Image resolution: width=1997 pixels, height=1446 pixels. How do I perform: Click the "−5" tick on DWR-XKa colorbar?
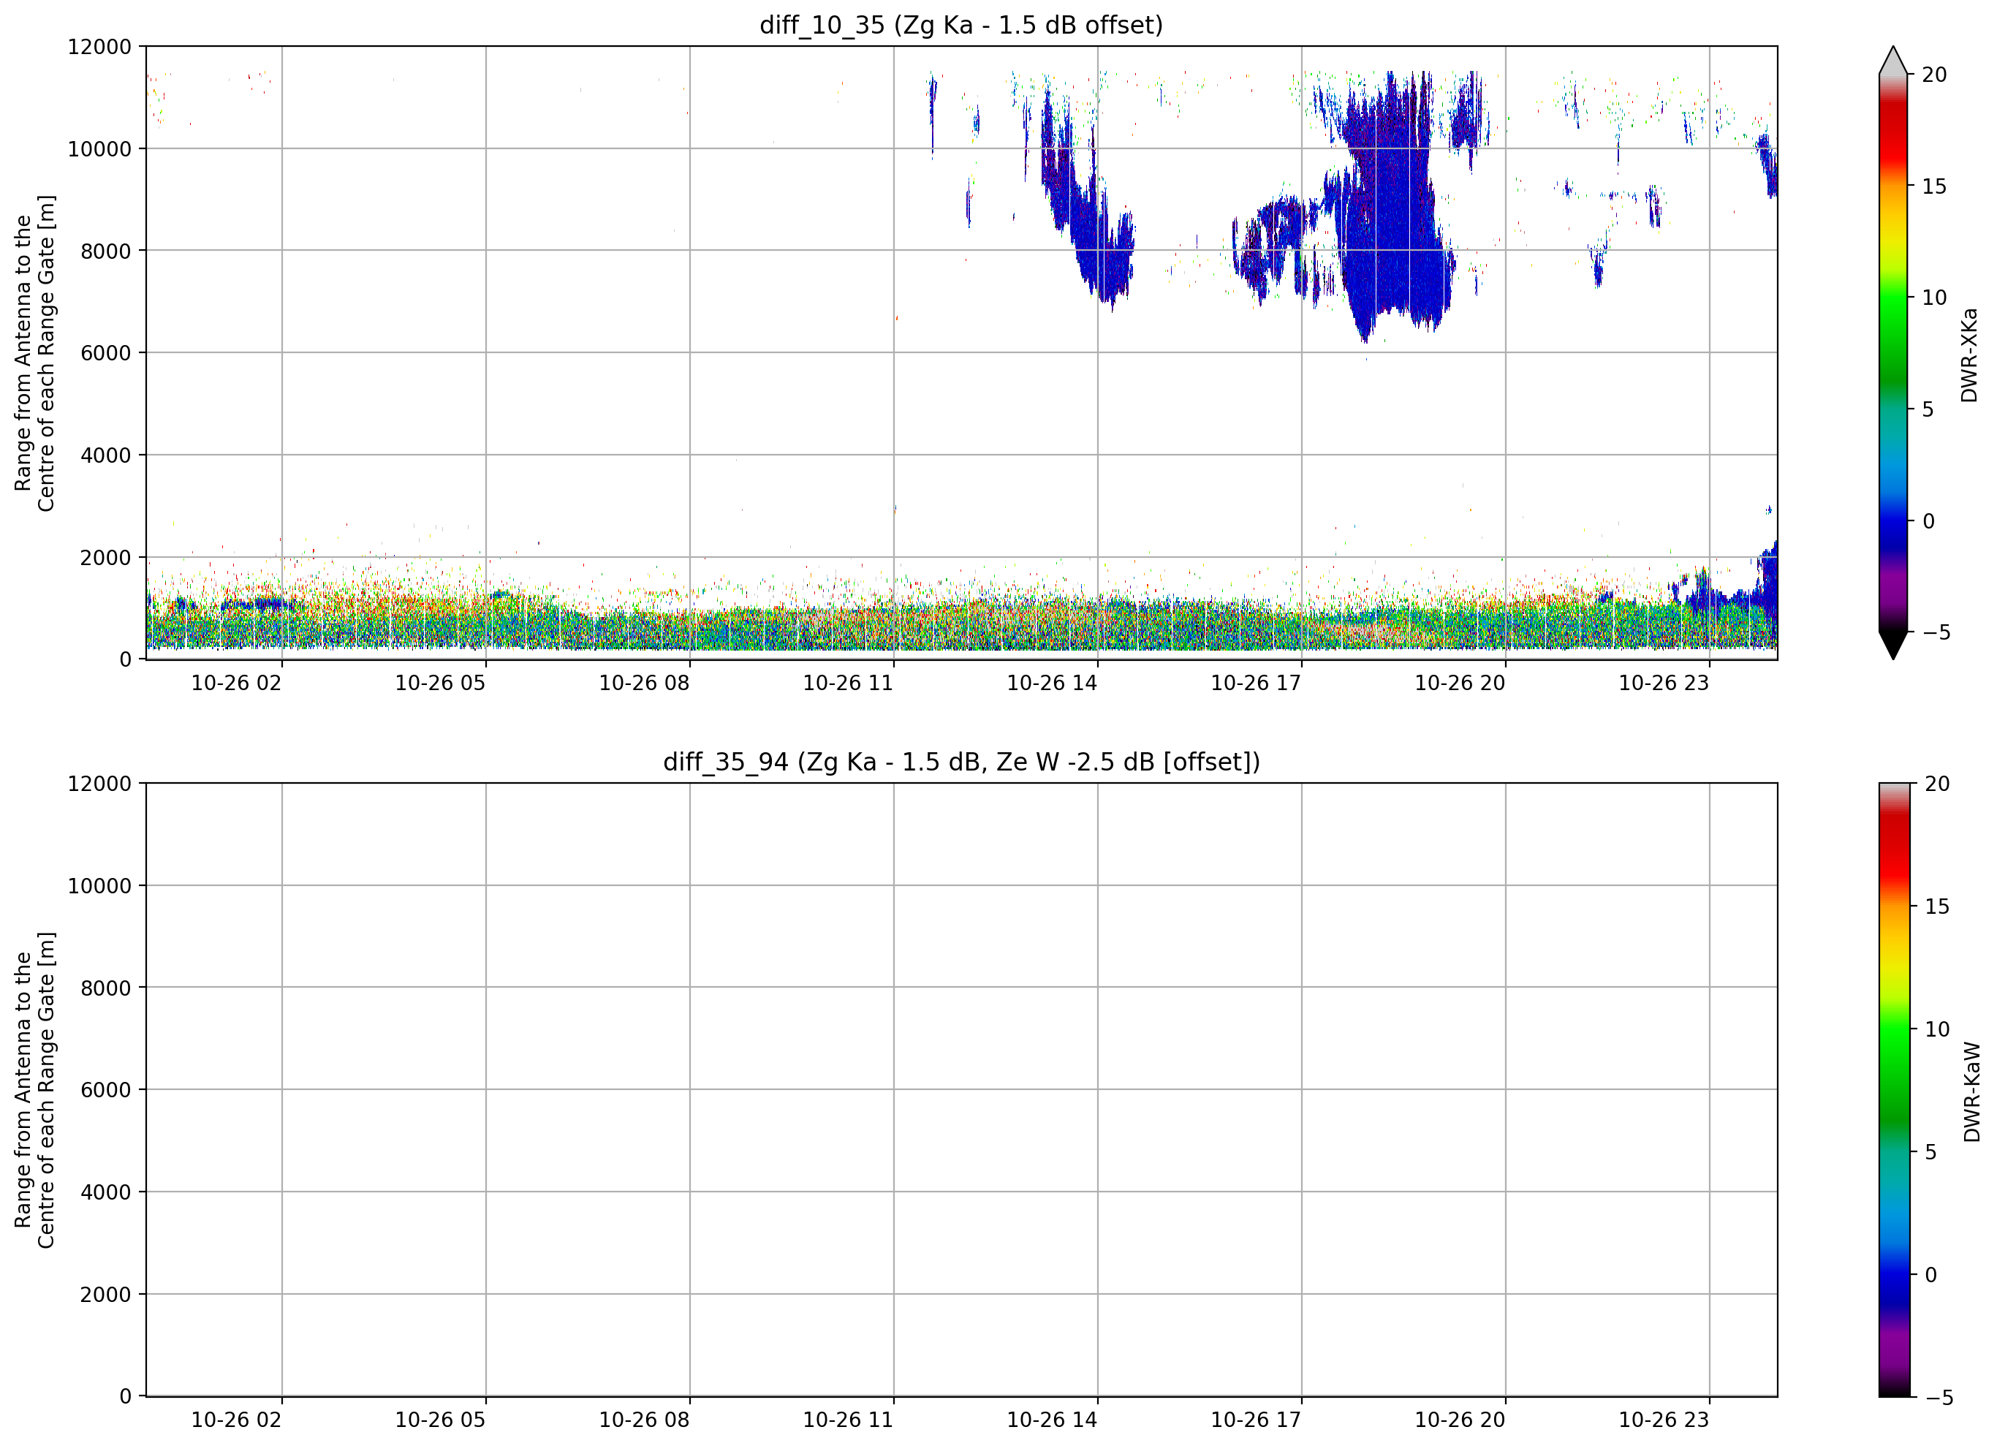(x=1936, y=632)
